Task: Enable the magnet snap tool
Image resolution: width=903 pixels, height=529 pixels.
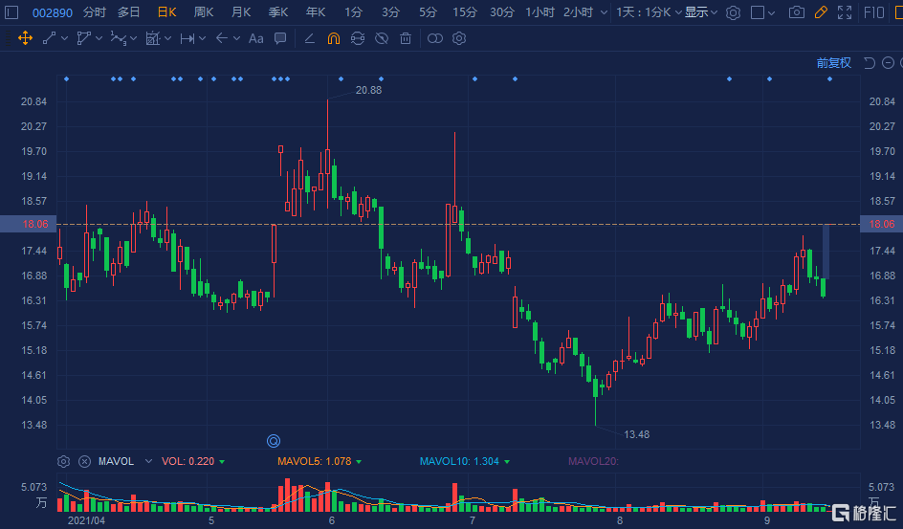Action: [x=333, y=38]
